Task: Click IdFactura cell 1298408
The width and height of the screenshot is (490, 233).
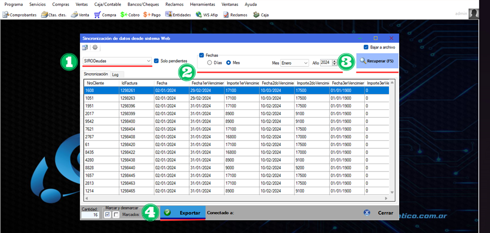Action: [x=137, y=137]
